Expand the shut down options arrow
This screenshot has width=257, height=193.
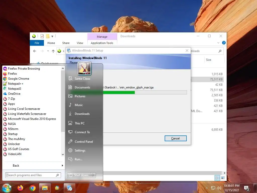click(x=93, y=175)
